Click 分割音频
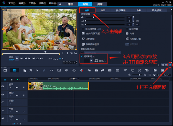 pos(88,39)
